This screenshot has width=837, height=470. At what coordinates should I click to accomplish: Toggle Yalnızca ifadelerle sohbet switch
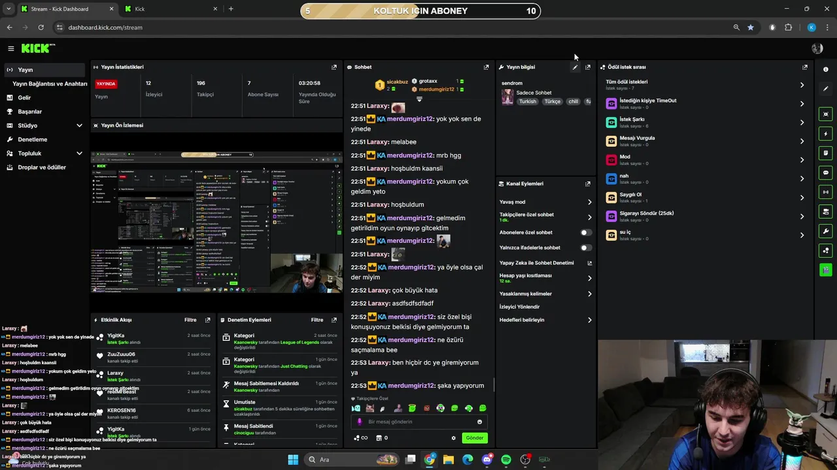tap(586, 248)
